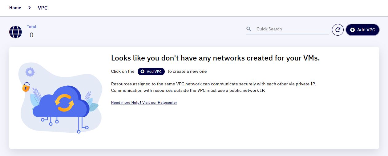Go to Home breadcrumb
Viewport: 388px width, 156px height.
pyautogui.click(x=15, y=8)
